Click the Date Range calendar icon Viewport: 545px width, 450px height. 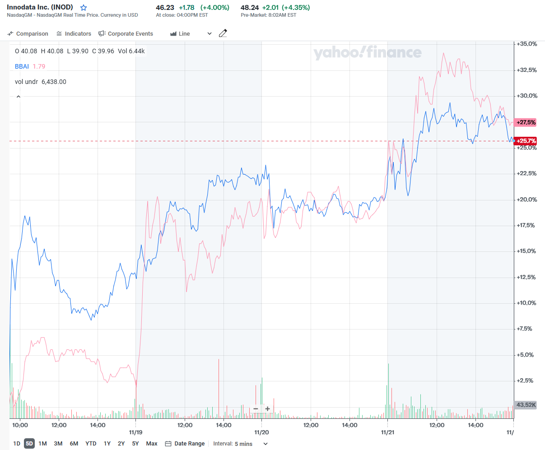[168, 444]
